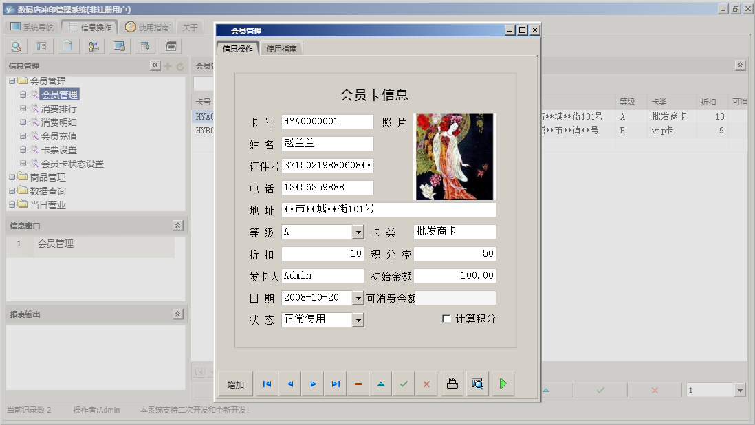755x425 pixels.
Task: Click the green checkmark confirm icon
Action: click(x=404, y=383)
